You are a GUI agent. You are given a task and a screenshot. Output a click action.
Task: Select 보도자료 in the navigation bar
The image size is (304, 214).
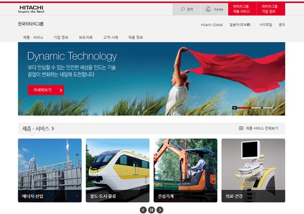point(86,38)
